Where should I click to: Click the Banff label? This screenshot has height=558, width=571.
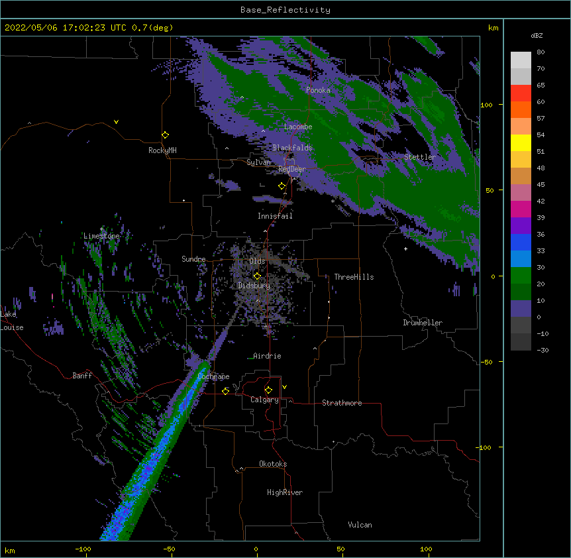(x=82, y=376)
